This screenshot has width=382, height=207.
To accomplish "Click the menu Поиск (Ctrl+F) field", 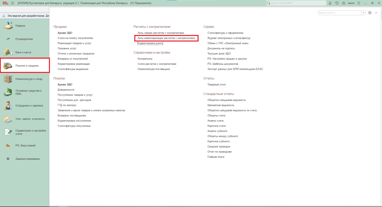I will [x=339, y=13].
